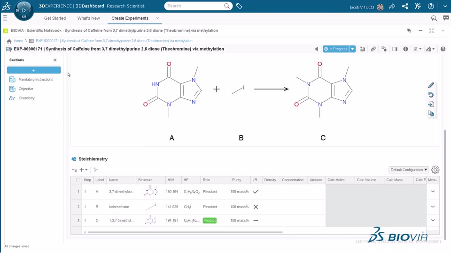Open dropdown arrow next to In Progress
Viewport: 451px width, 253px height.
[x=352, y=49]
